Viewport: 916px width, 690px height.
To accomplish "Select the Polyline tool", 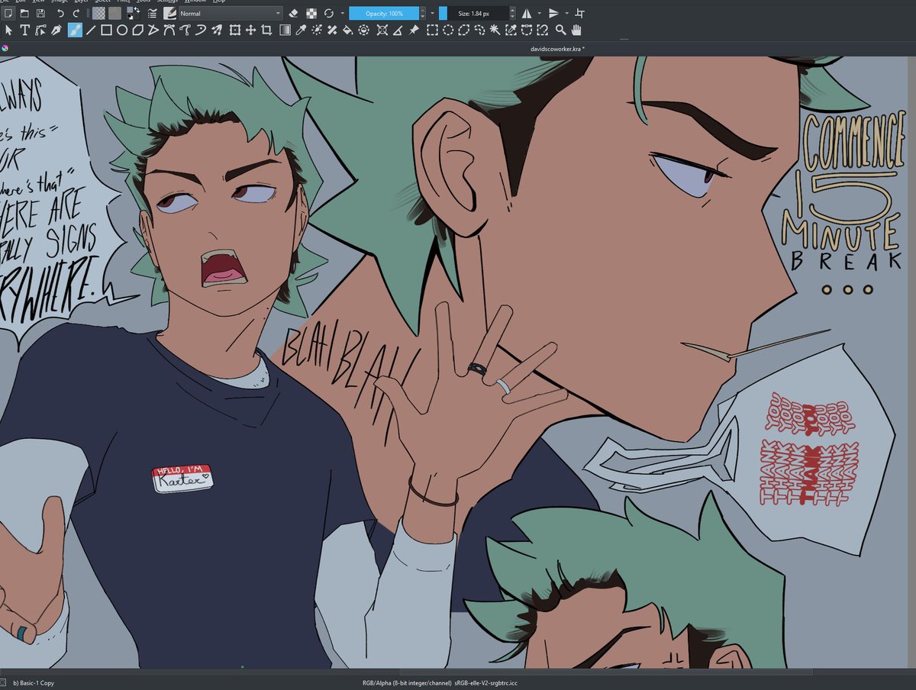I will pos(153,31).
